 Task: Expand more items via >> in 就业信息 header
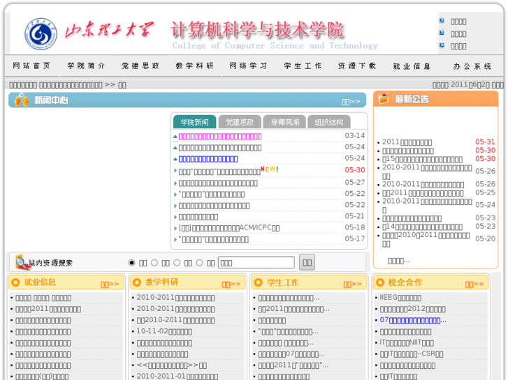[x=110, y=284]
